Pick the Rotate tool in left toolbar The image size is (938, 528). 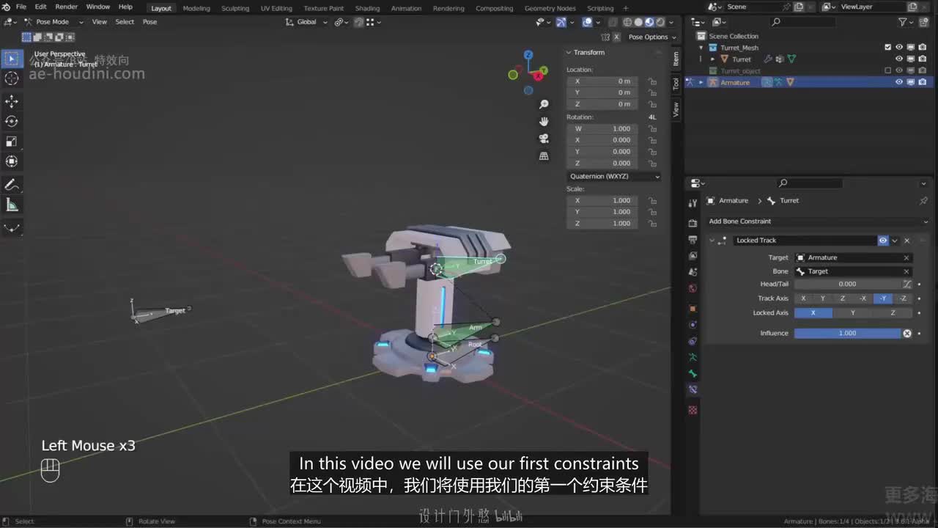pos(12,121)
